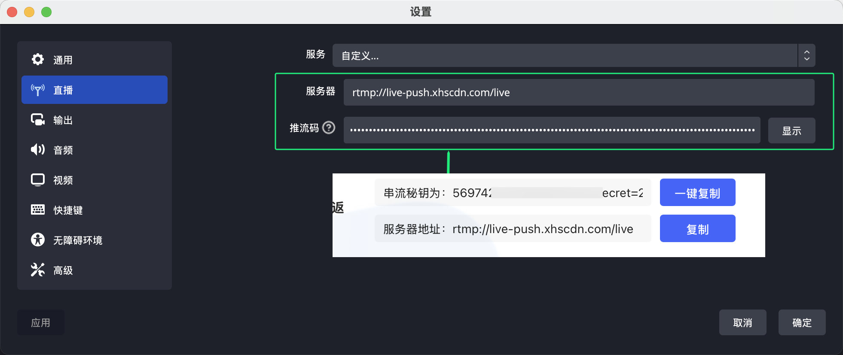Click the Stream antenna icon
The height and width of the screenshot is (355, 843).
pos(38,90)
